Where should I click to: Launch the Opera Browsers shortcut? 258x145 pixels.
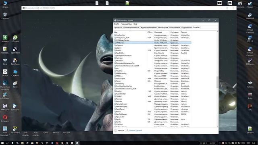(x=5, y=118)
